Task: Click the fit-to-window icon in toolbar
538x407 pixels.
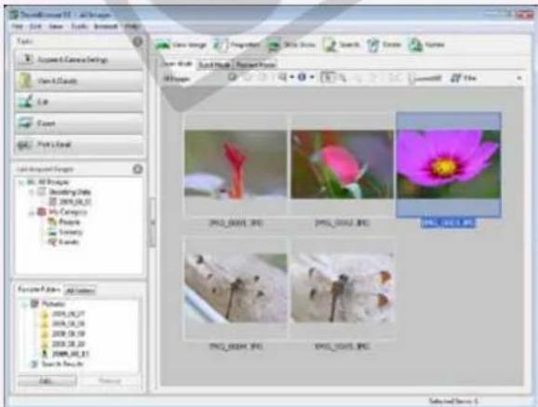Action: (x=328, y=77)
